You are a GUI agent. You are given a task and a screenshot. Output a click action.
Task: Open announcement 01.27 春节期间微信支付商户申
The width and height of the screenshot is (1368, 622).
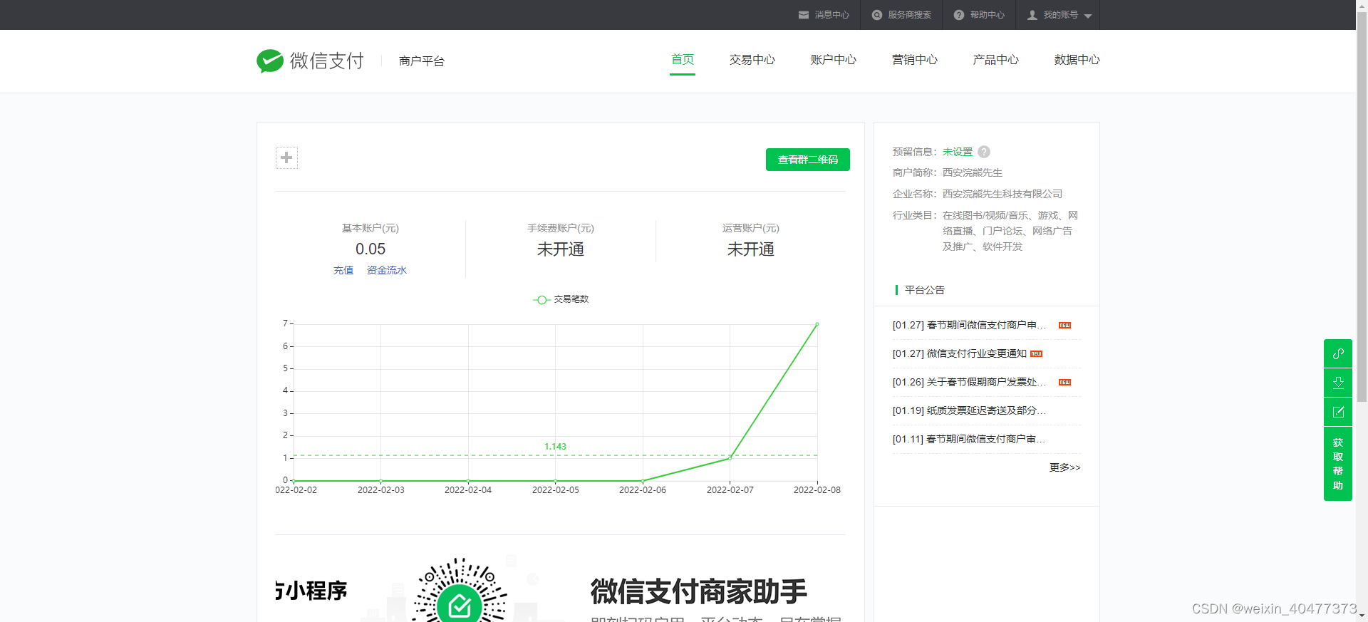[969, 325]
